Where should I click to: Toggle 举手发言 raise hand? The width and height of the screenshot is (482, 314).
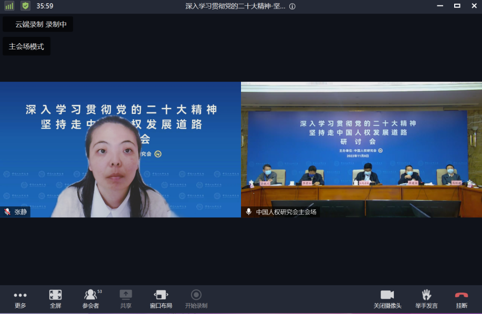(426, 295)
